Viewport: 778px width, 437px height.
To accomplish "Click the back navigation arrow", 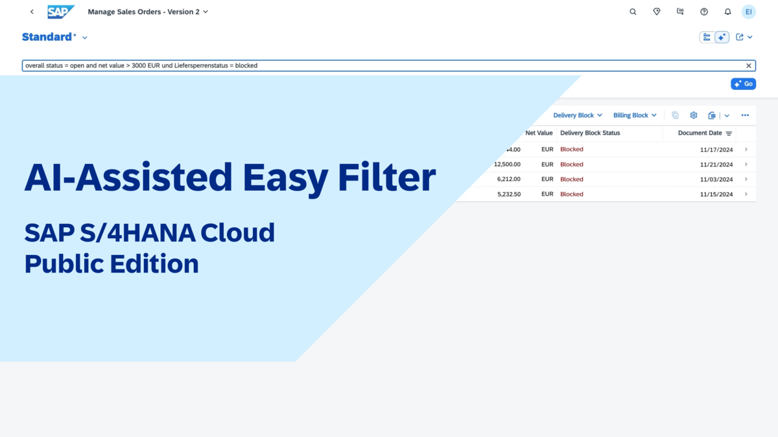I will click(x=32, y=12).
